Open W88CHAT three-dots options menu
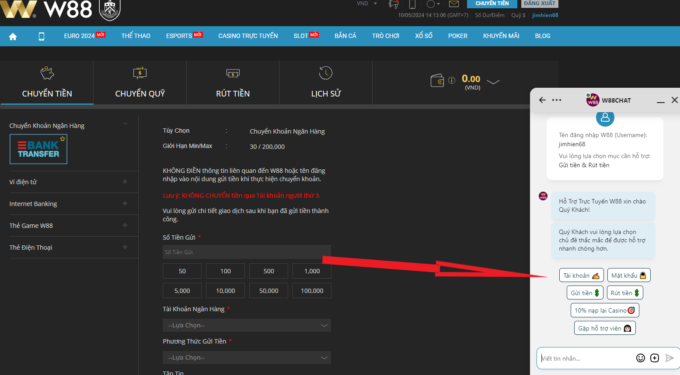This screenshot has height=375, width=680. pyautogui.click(x=557, y=100)
